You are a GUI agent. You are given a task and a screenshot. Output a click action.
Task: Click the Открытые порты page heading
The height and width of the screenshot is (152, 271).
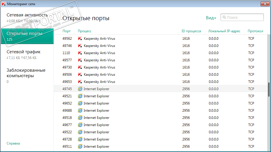pyautogui.click(x=86, y=18)
